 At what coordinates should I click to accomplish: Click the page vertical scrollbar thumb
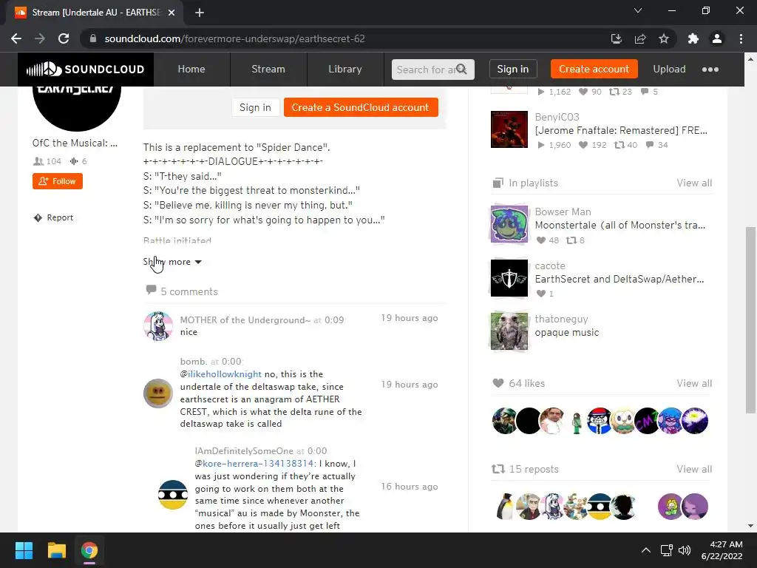coord(750,320)
